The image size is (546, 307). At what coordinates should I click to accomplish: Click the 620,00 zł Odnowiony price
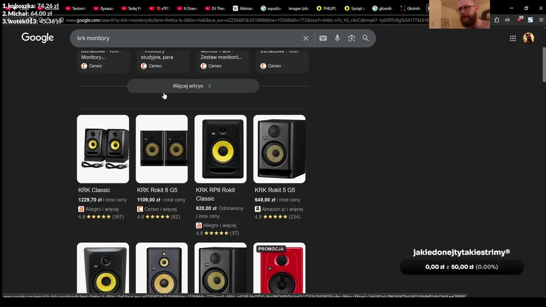220,208
